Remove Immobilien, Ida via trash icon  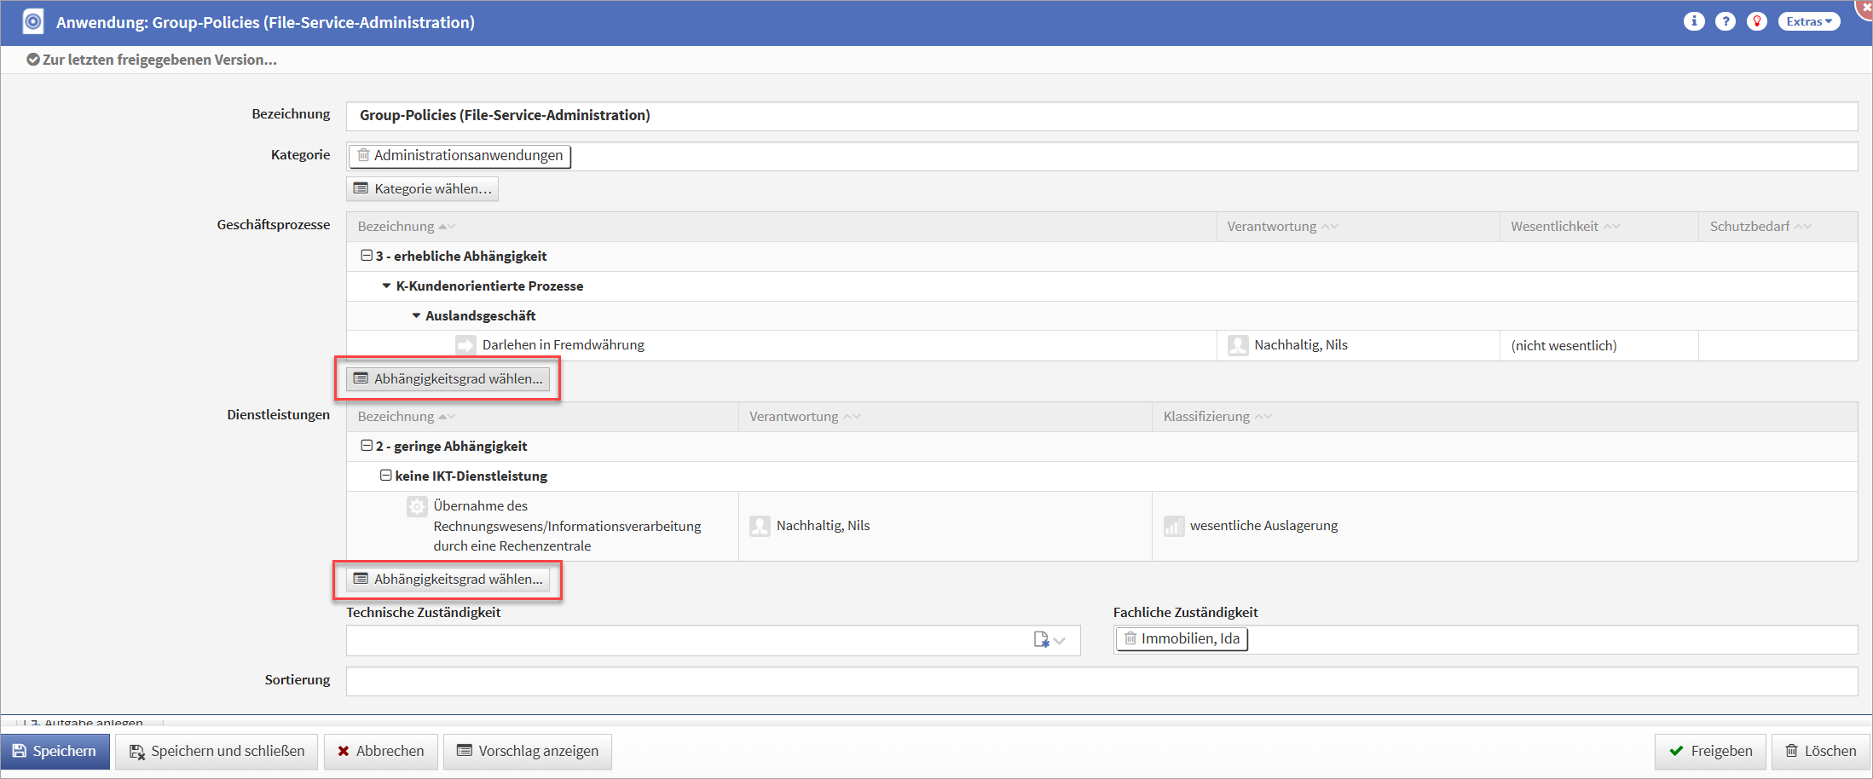1130,638
